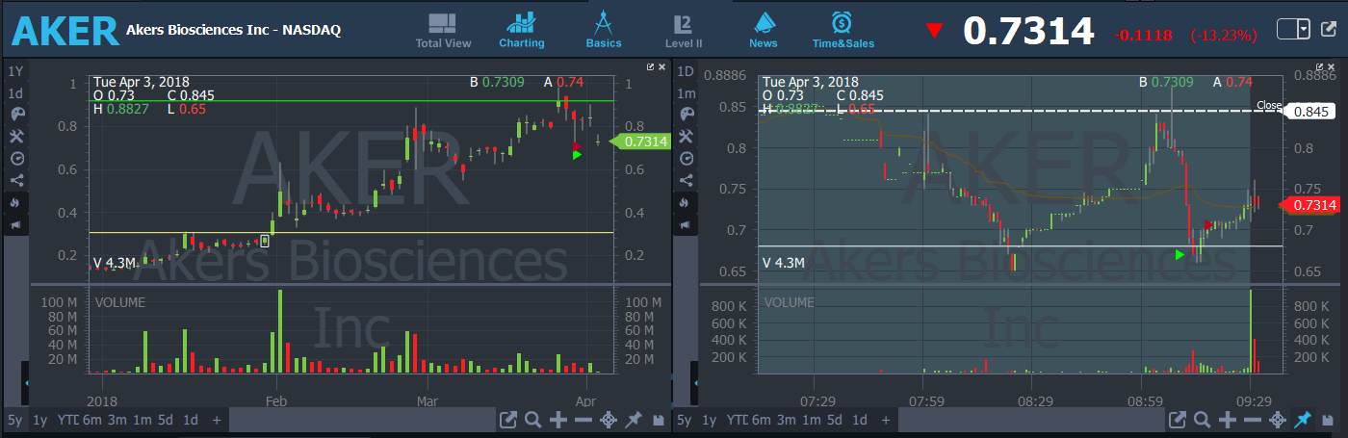This screenshot has height=438, width=1348.
Task: Save the right chart layout
Action: (1327, 421)
